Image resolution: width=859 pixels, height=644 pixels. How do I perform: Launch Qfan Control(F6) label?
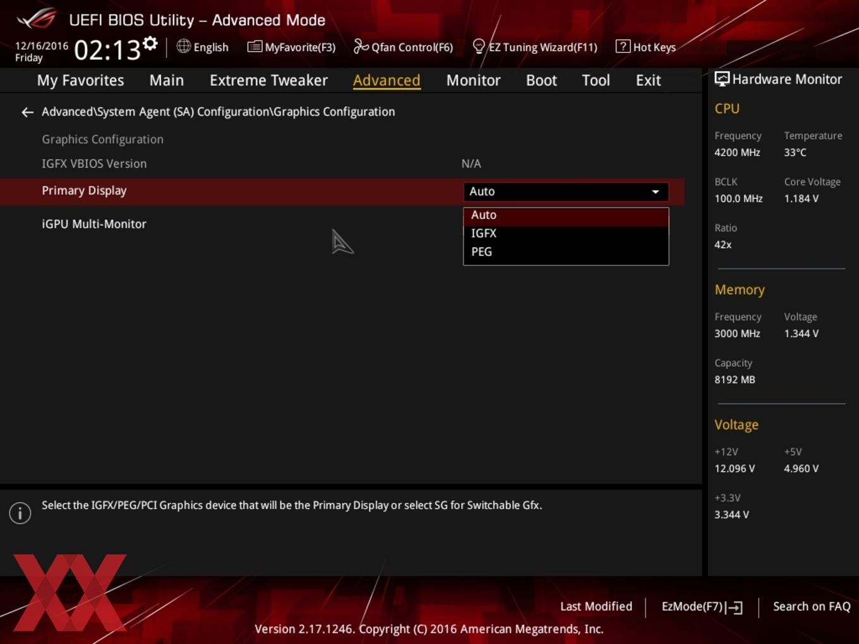(x=412, y=47)
